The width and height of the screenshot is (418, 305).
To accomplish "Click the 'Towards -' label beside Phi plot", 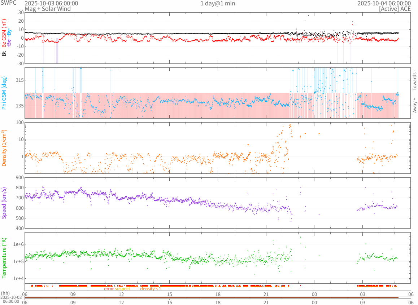I will (x=414, y=80).
